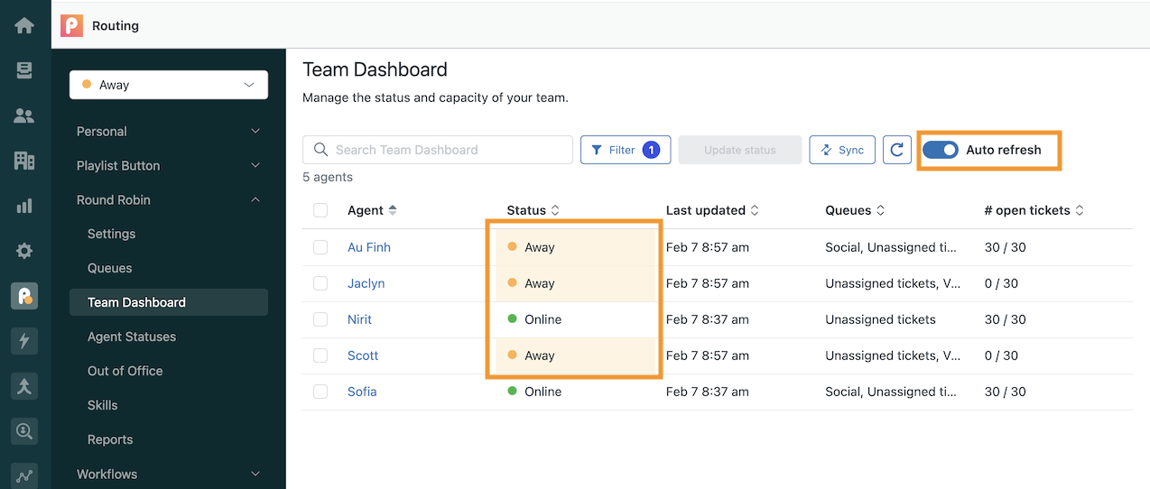
Task: Sort by the Status column header
Action: (533, 210)
